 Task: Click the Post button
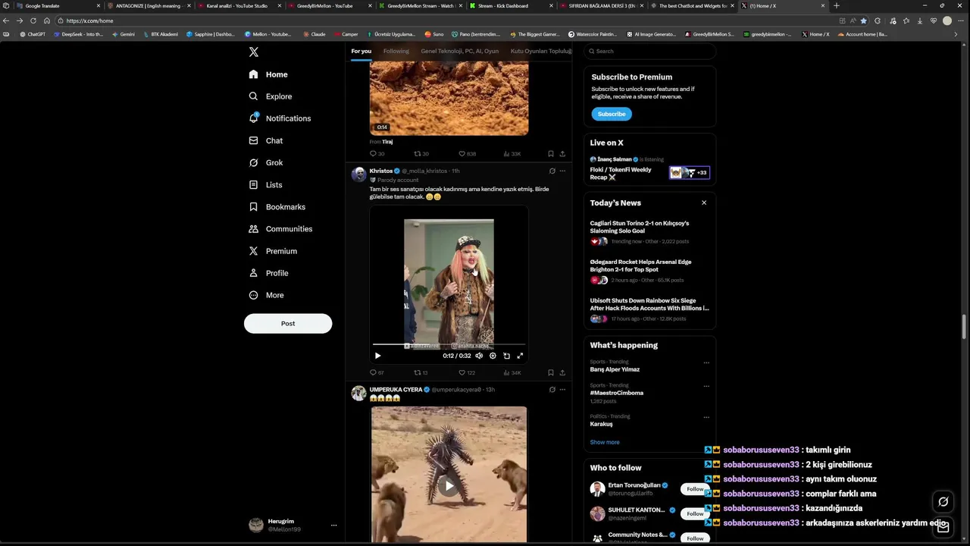point(288,323)
